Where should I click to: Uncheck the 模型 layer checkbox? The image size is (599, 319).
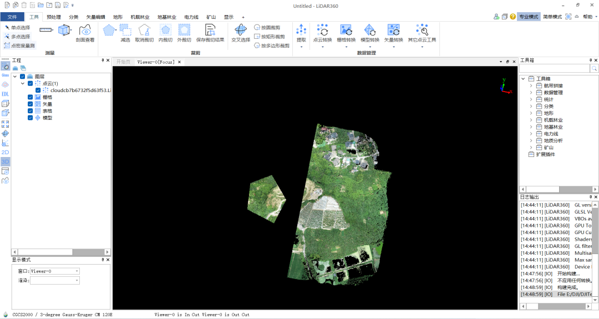pos(30,118)
